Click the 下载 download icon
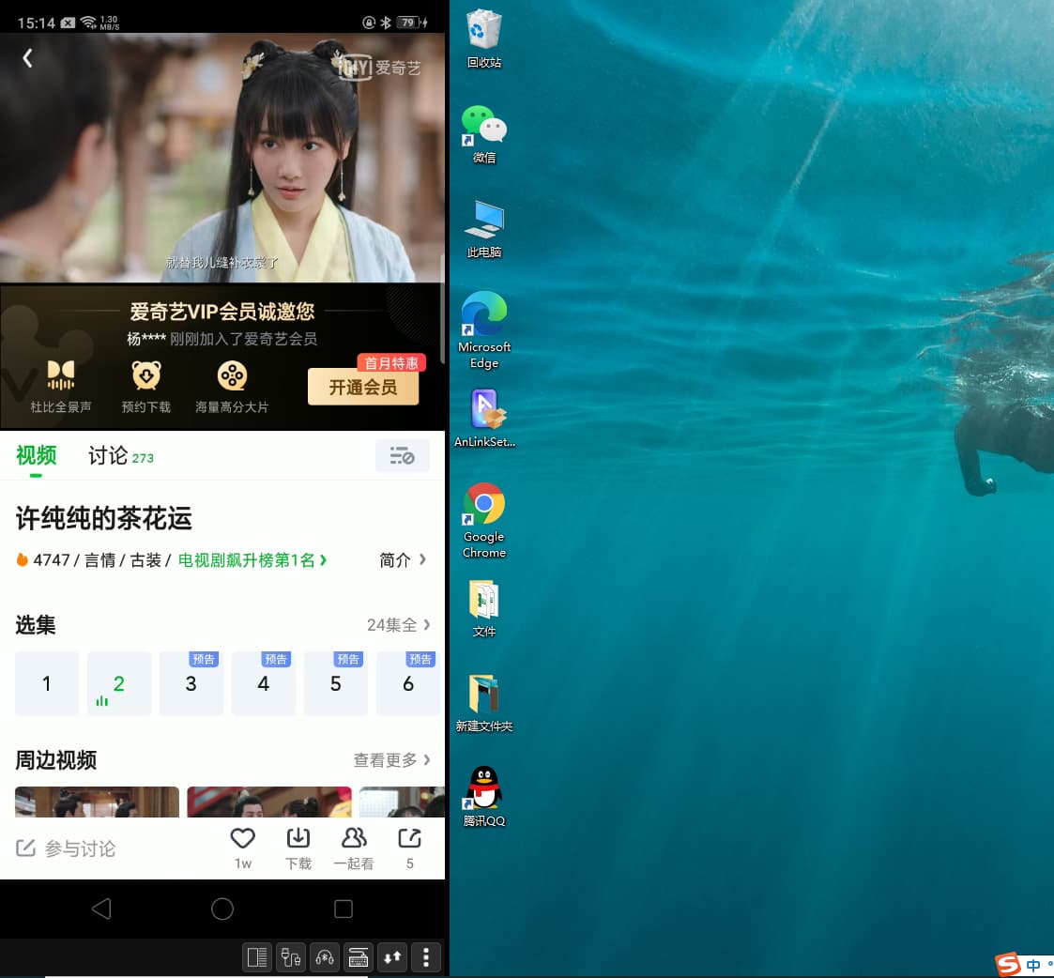The height and width of the screenshot is (978, 1054). pos(298,839)
